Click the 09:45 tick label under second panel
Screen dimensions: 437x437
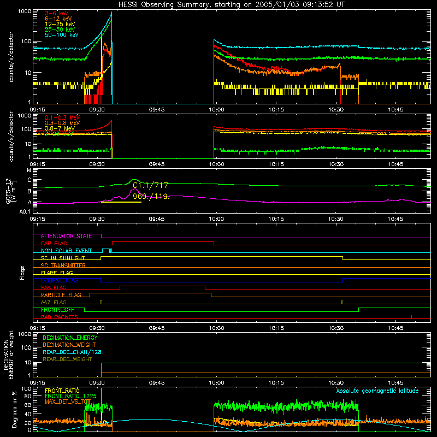[157, 164]
